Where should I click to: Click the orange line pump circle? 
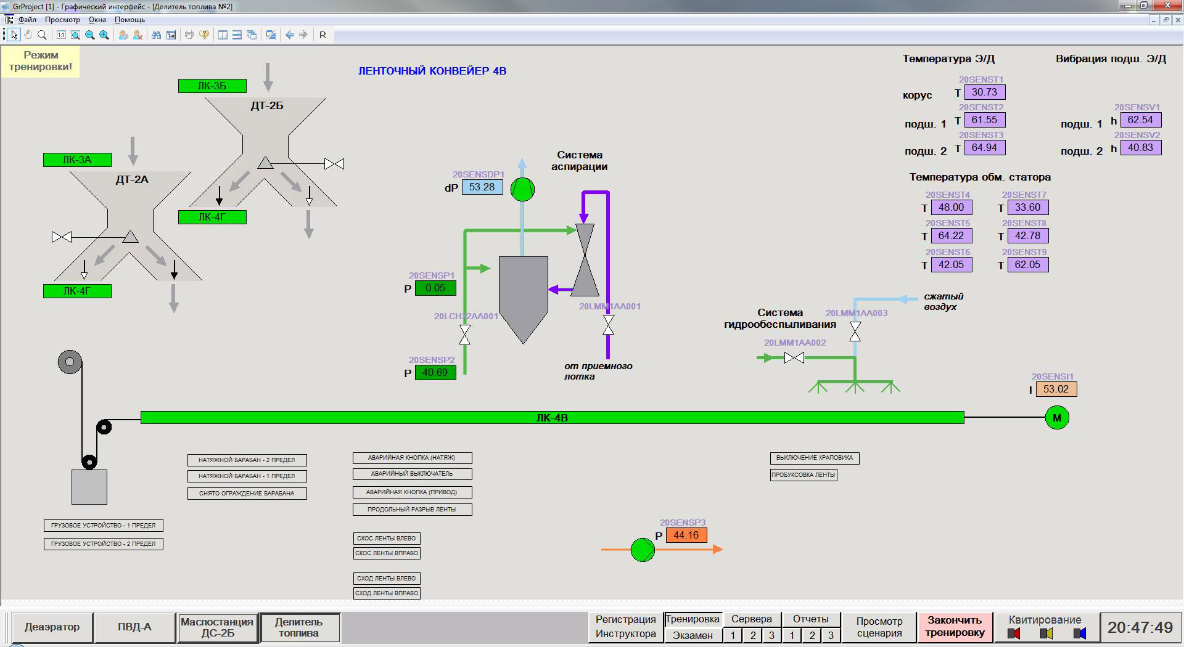click(643, 550)
